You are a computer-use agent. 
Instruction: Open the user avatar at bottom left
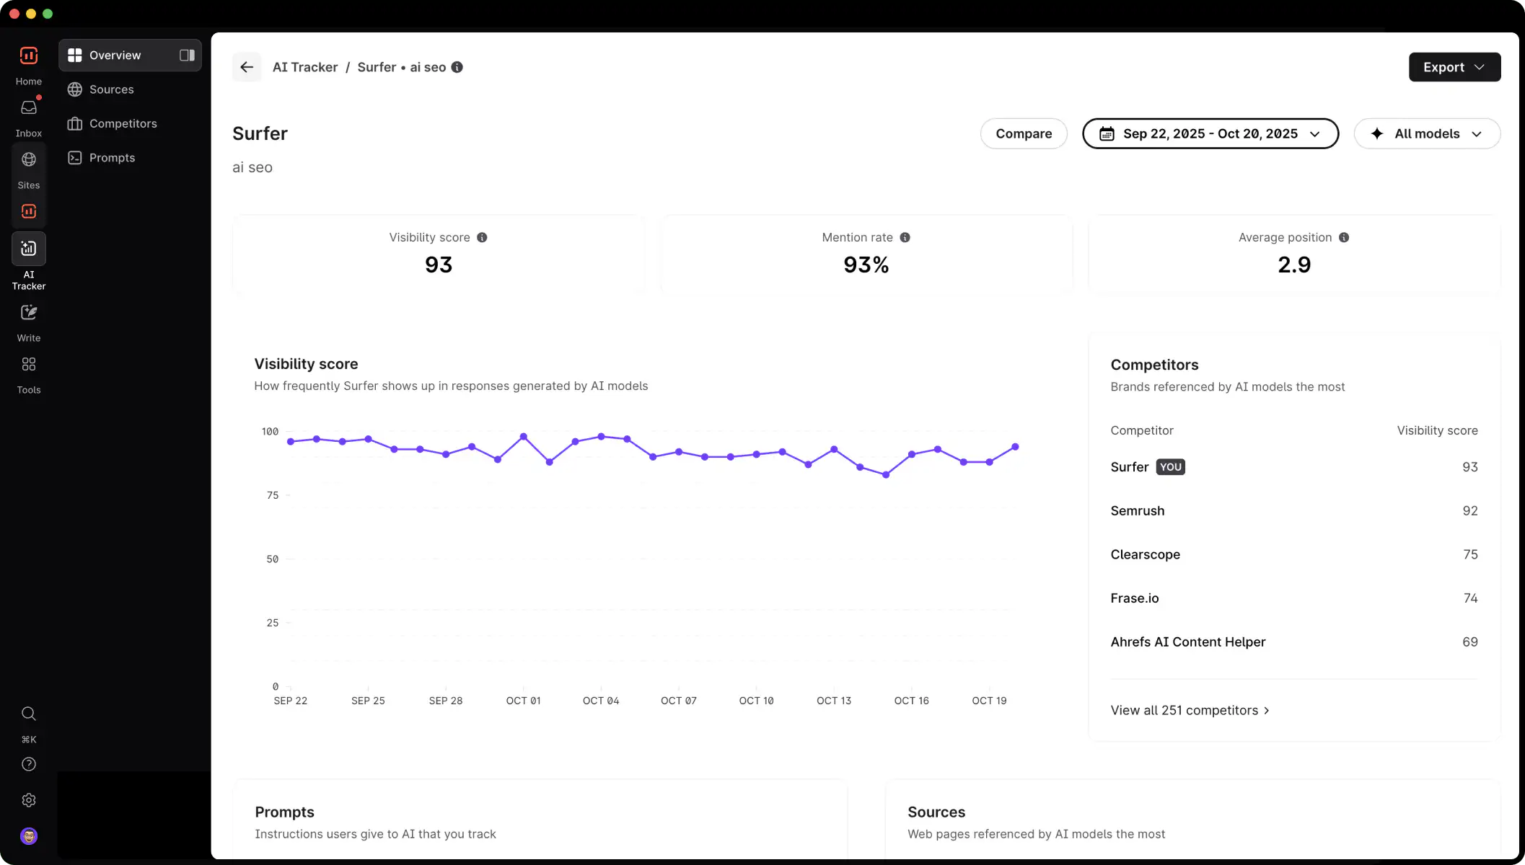[x=29, y=835]
